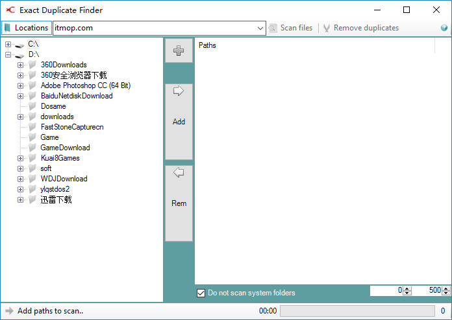Toggle Do not scan system folders checkbox

coord(201,293)
